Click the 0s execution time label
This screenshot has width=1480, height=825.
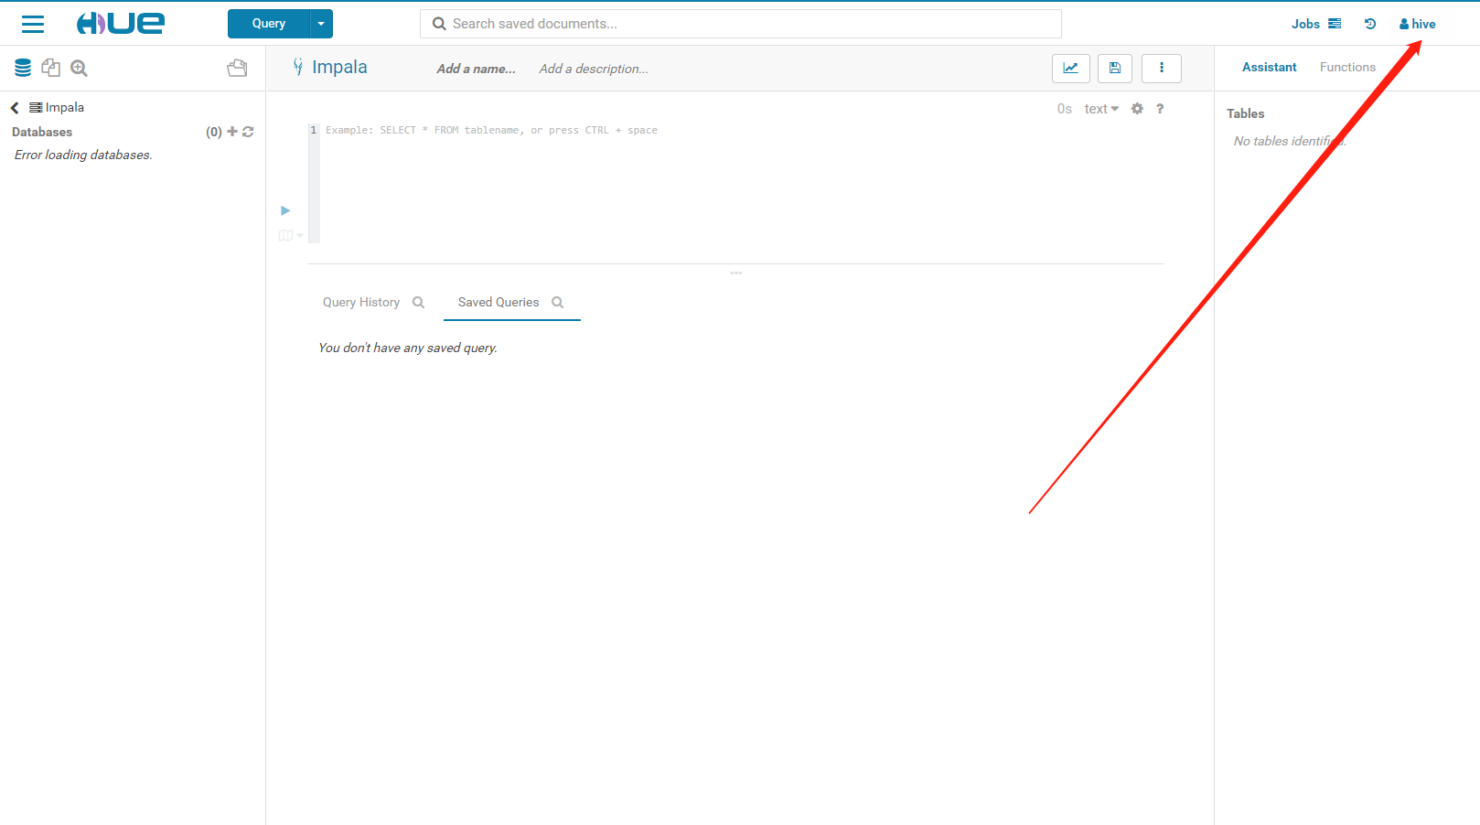1065,109
